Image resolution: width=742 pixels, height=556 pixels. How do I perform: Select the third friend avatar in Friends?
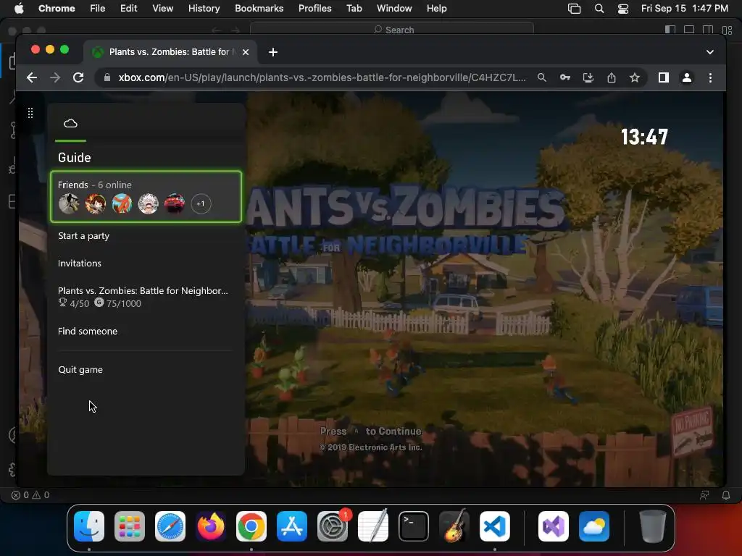click(122, 203)
